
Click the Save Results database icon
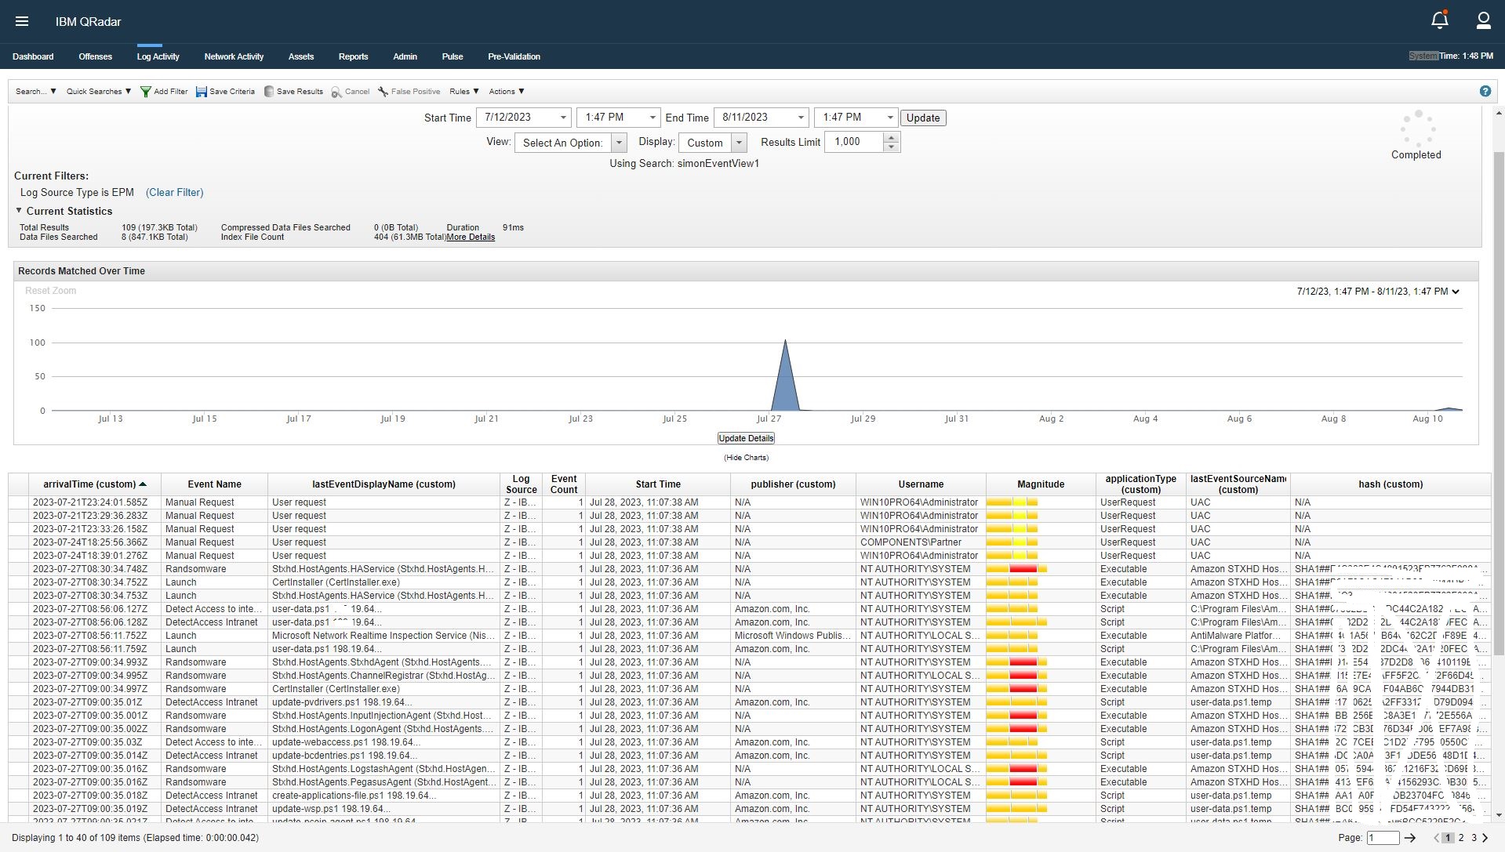269,92
